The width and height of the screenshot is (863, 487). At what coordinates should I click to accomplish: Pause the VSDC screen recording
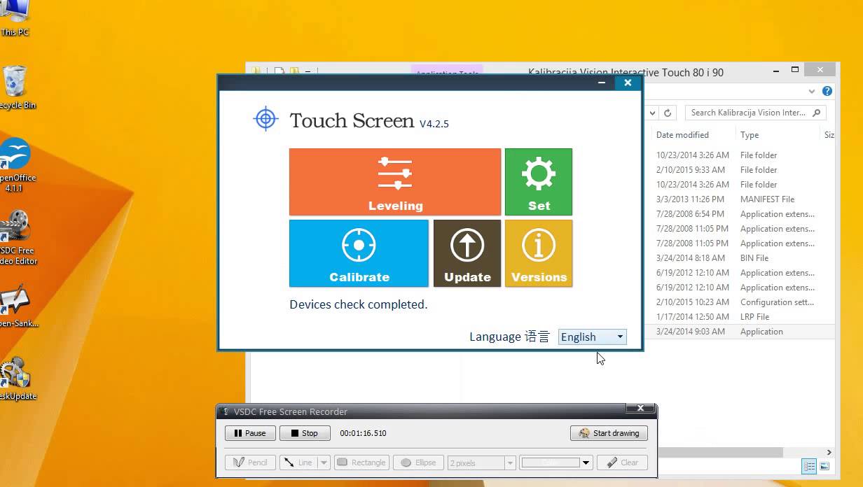tap(250, 433)
